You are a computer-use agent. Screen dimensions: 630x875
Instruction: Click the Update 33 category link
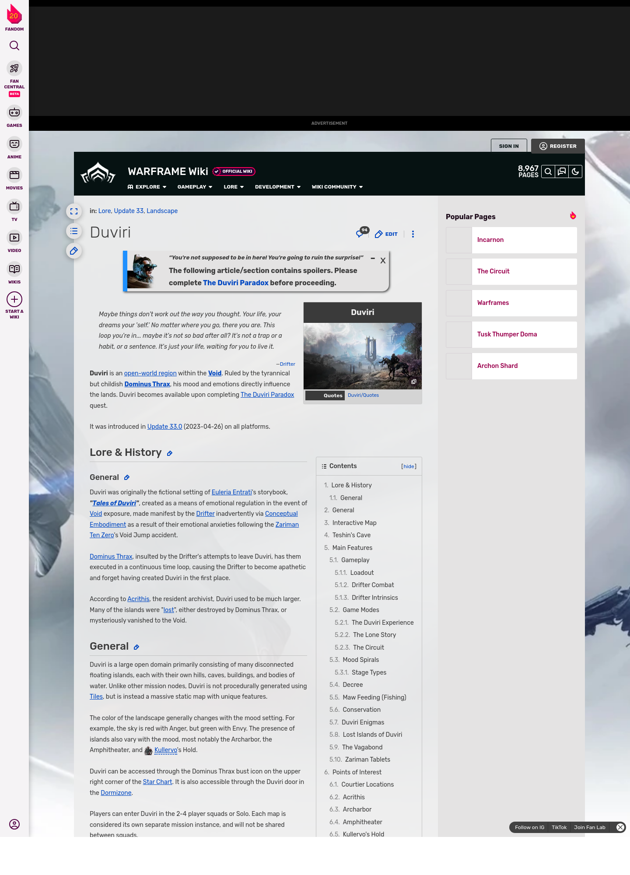click(129, 211)
